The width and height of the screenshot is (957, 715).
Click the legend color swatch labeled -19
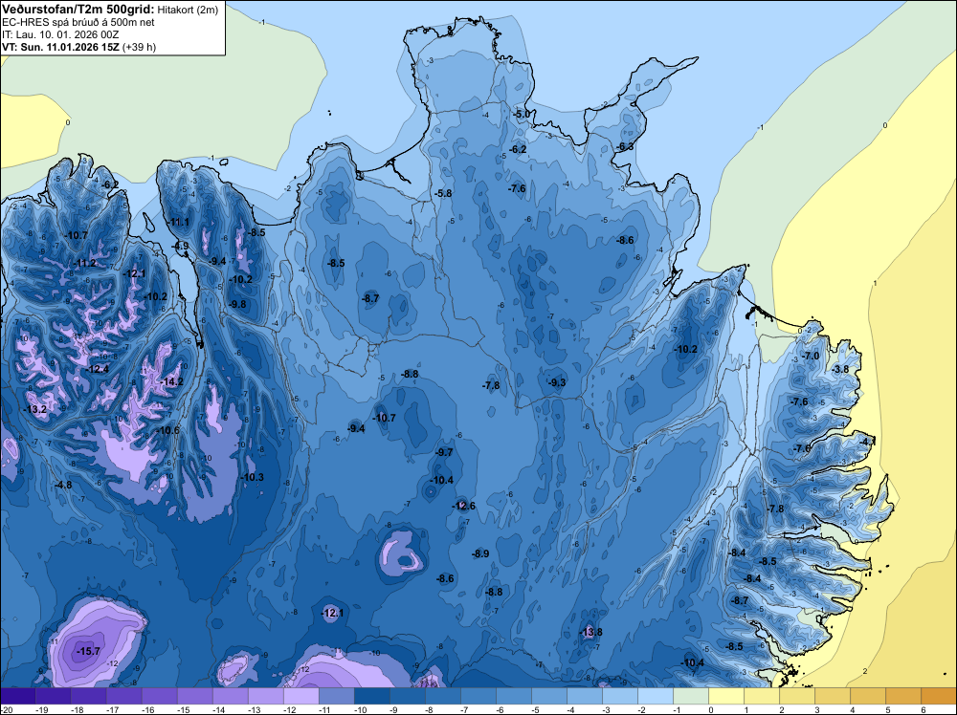[x=53, y=696]
